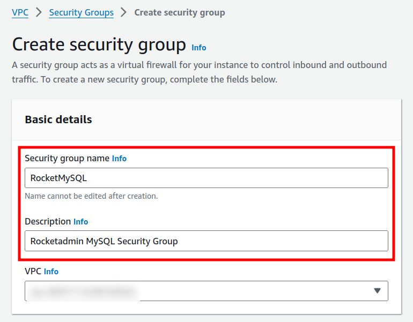413x322 pixels.
Task: Click the VPC field label
Action: [33, 272]
